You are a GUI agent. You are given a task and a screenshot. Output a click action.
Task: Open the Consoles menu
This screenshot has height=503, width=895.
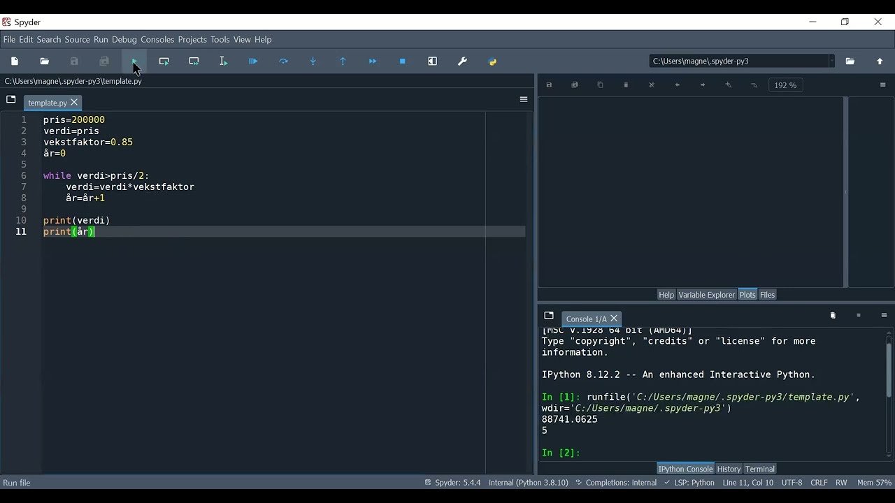[157, 40]
